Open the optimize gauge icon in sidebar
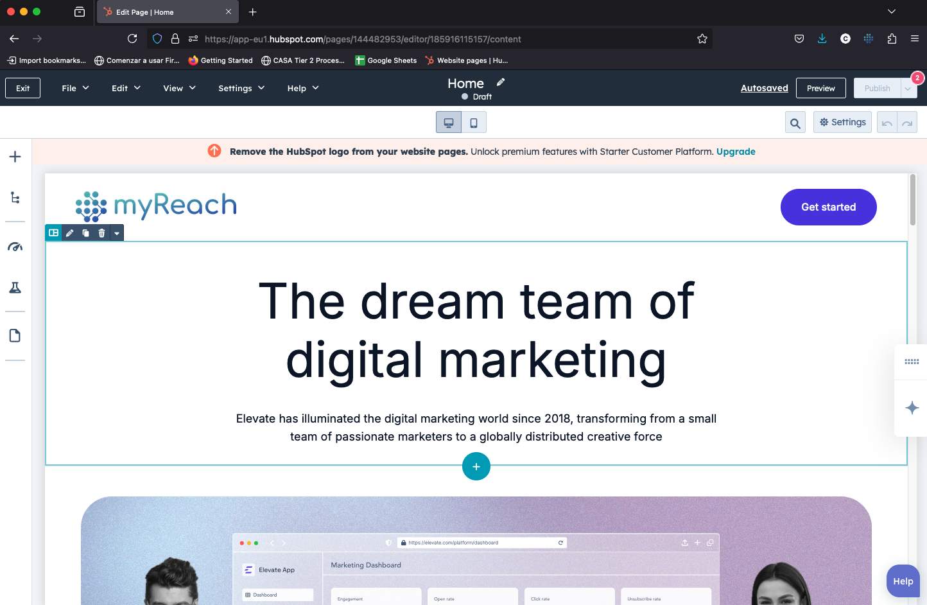This screenshot has width=927, height=605. pyautogui.click(x=15, y=247)
